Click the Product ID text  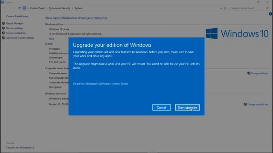pyautogui.click(x=58, y=105)
